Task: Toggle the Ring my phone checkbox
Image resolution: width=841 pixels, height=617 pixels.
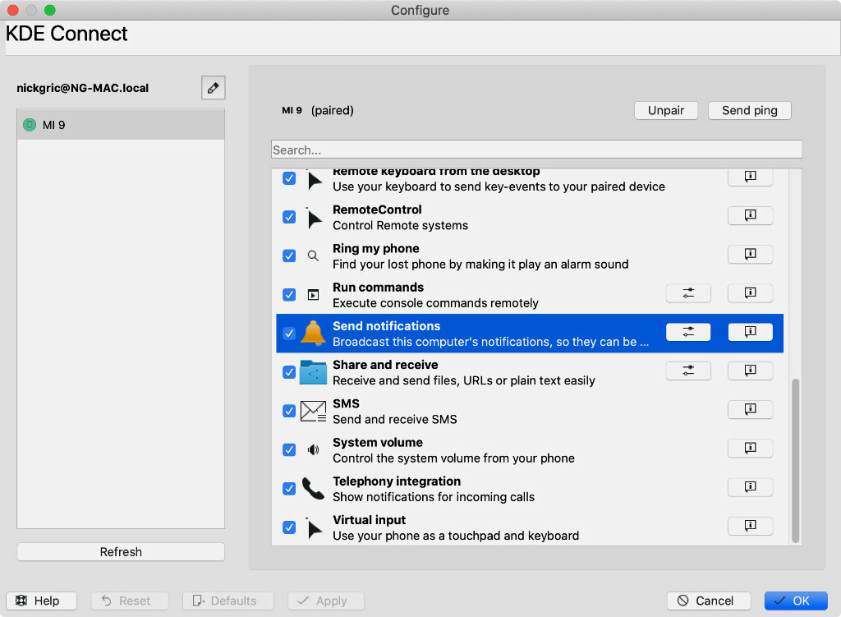Action: (289, 256)
